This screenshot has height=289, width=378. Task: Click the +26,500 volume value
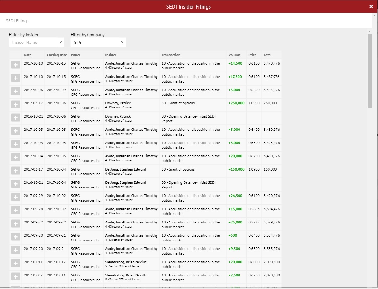point(235,196)
